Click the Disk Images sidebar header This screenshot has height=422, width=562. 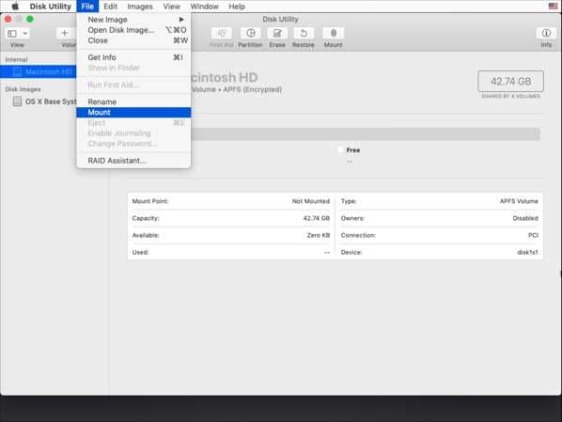(23, 89)
